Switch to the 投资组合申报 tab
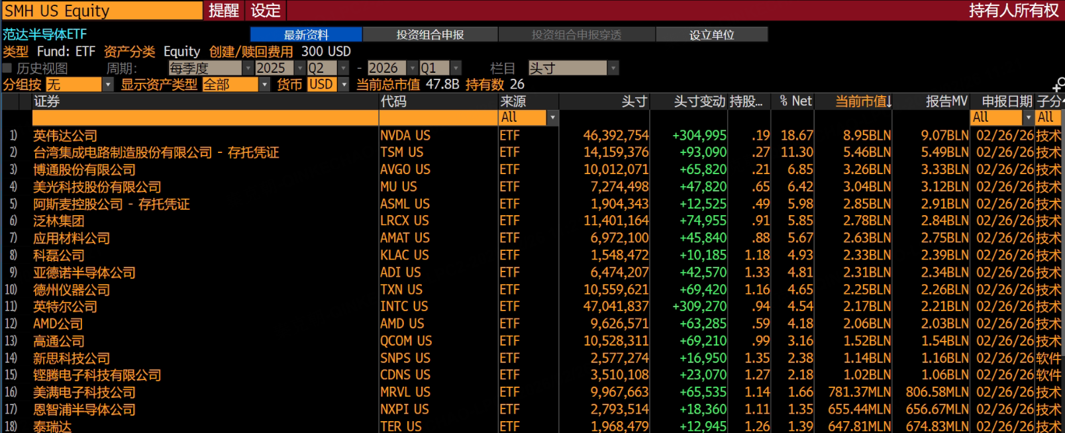The image size is (1065, 433). (x=431, y=34)
